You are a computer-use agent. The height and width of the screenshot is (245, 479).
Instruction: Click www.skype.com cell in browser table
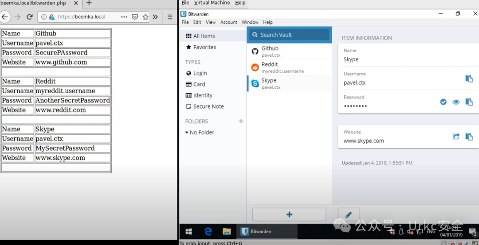pos(73,158)
